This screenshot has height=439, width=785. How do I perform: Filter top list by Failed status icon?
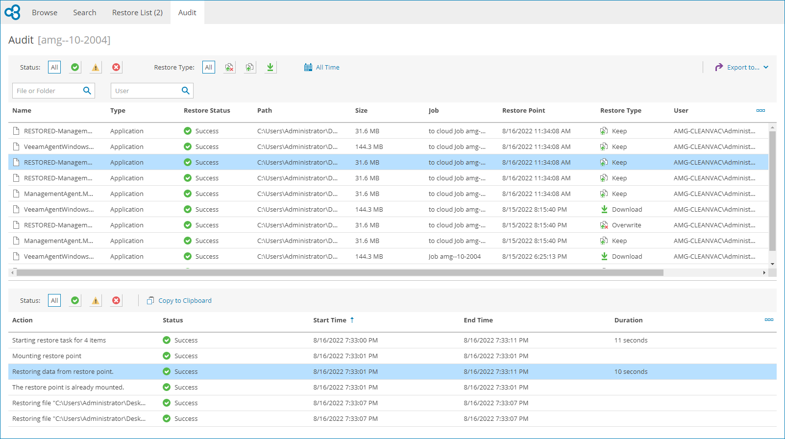click(x=116, y=67)
